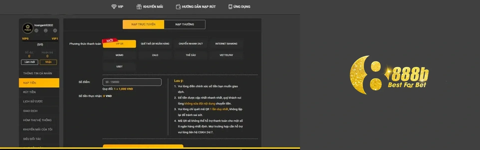The height and width of the screenshot is (150, 480).
Task: Open Rút Tiền in the sidebar
Action: (29, 92)
